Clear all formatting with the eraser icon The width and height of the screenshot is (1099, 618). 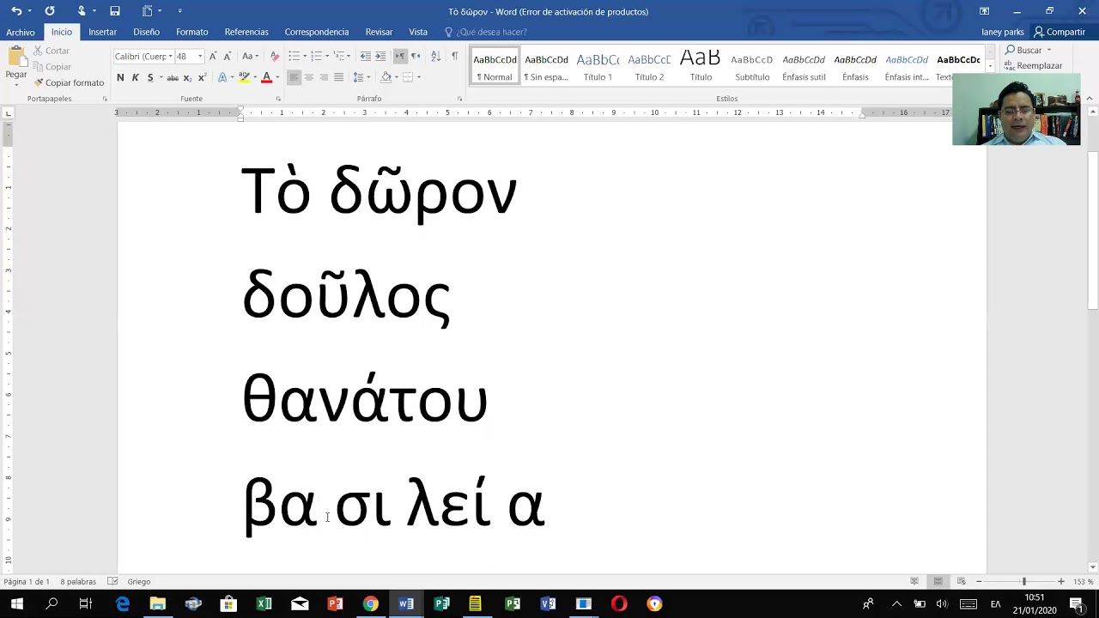pyautogui.click(x=275, y=56)
